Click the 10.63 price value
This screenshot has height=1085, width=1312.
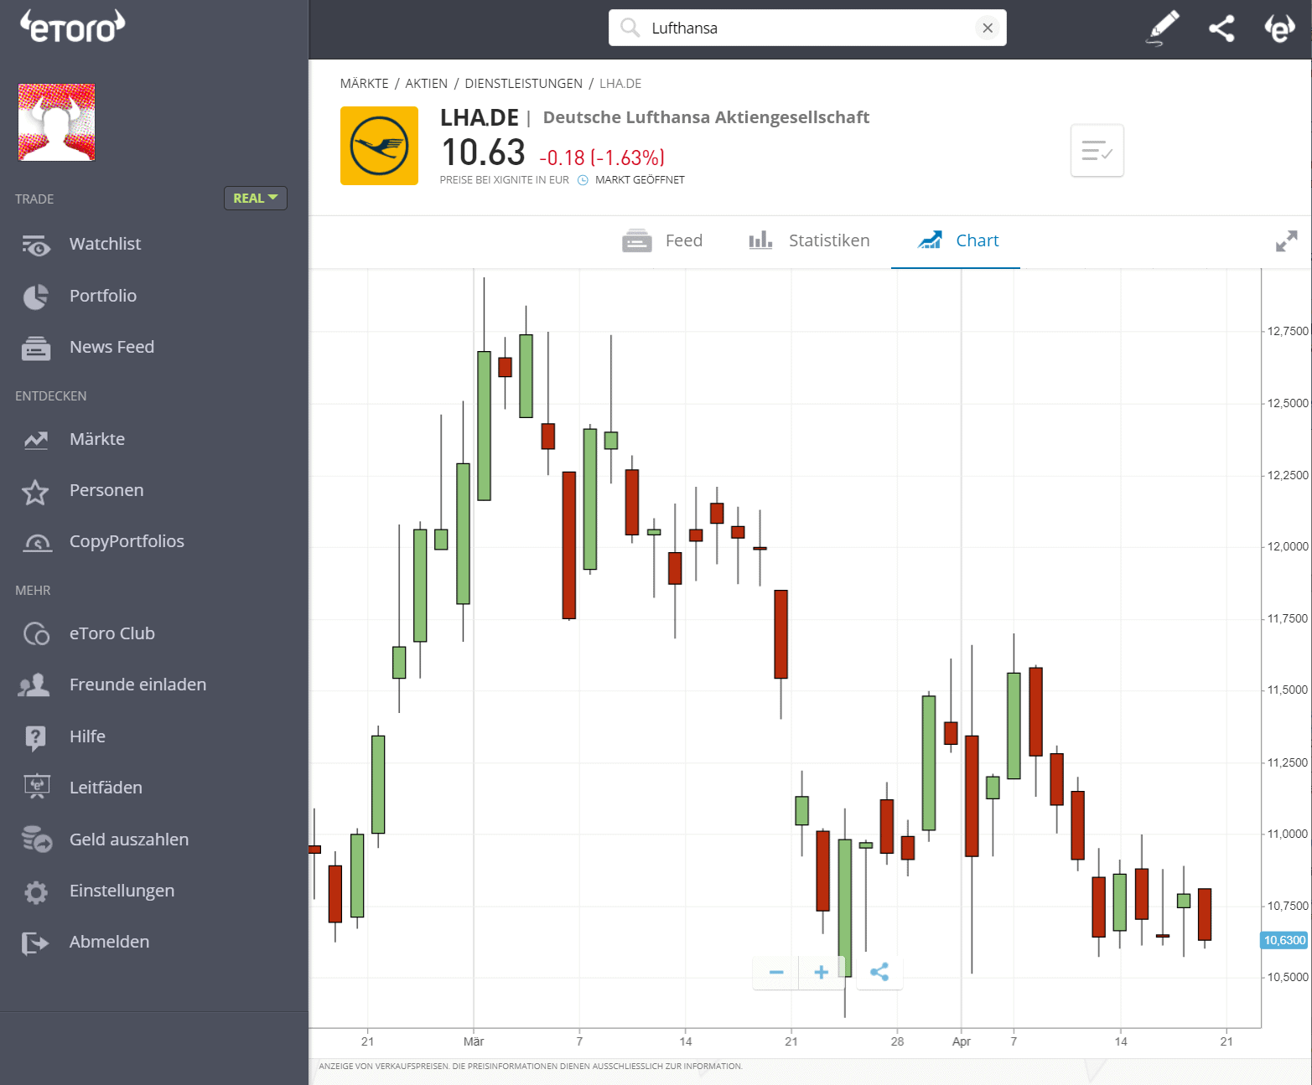[x=483, y=152]
